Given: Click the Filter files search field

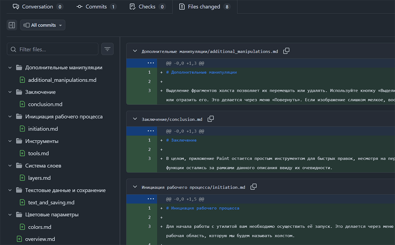Looking at the screenshot, I should tap(53, 49).
